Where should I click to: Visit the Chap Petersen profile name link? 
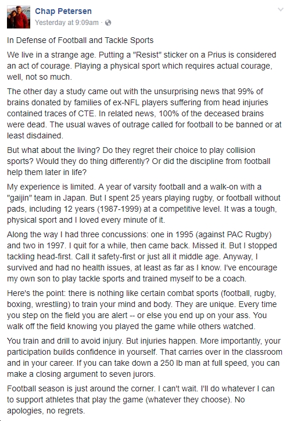click(x=63, y=11)
